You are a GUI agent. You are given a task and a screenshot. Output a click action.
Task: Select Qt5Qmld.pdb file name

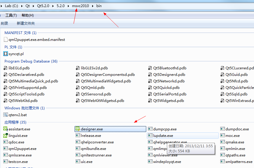93,87
